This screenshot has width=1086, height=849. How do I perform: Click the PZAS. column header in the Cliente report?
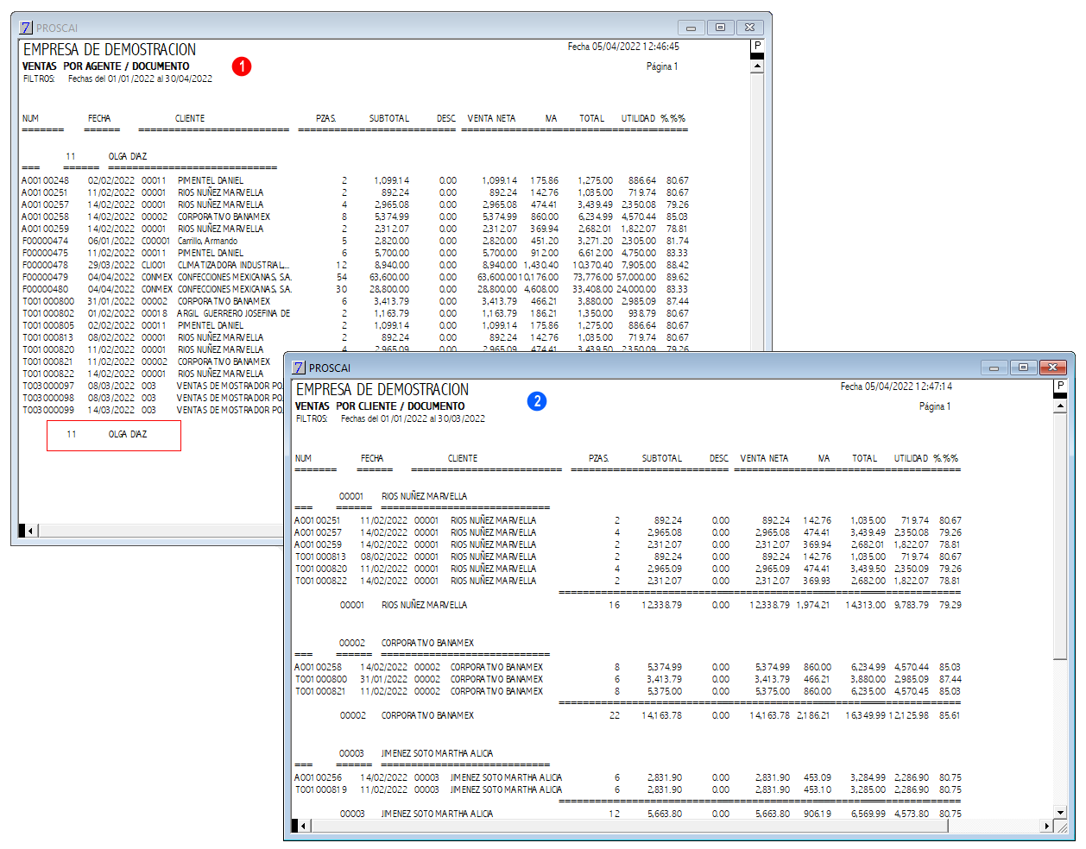(599, 458)
